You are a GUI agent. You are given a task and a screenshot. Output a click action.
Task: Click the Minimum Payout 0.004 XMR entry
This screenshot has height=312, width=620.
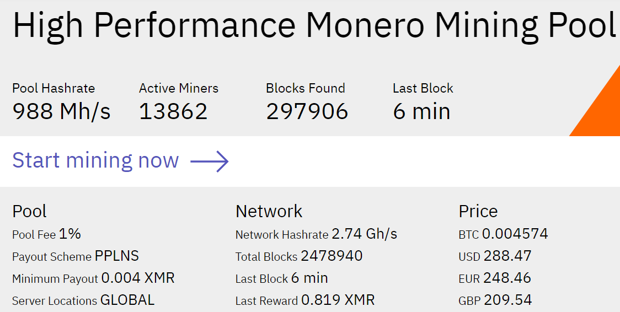(x=93, y=278)
